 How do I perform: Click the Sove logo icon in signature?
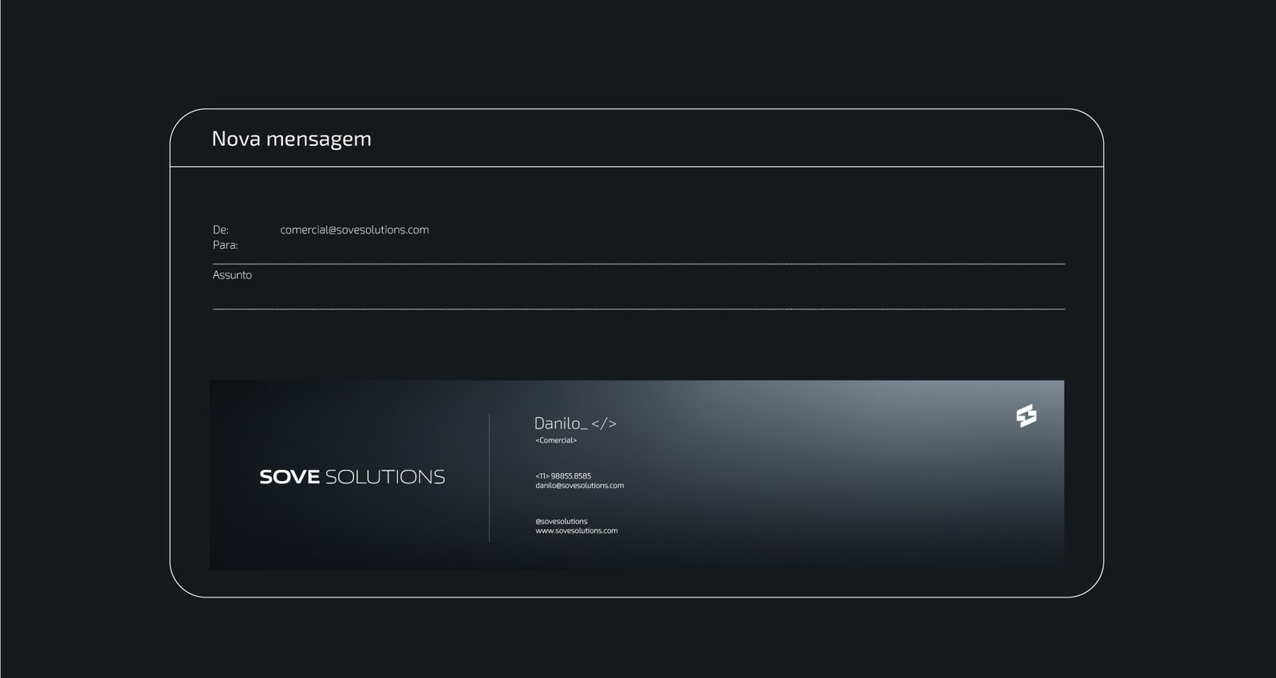click(x=1026, y=416)
